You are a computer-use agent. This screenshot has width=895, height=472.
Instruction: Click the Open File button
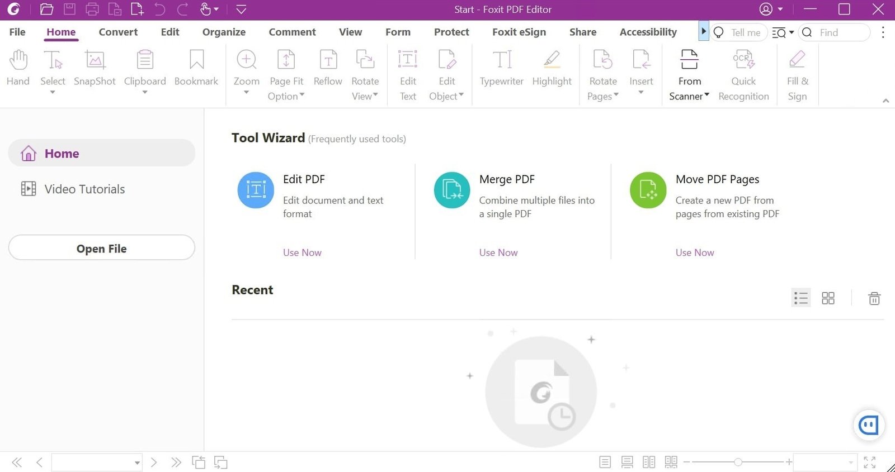(102, 247)
